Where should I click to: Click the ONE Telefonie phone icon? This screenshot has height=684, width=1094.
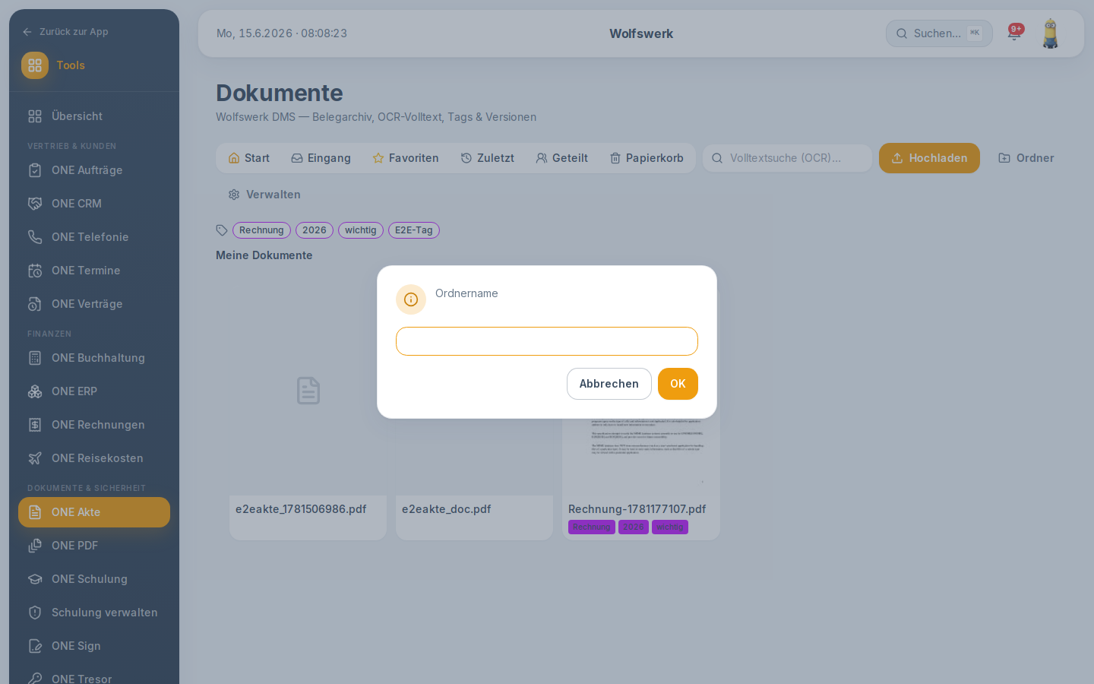click(35, 237)
